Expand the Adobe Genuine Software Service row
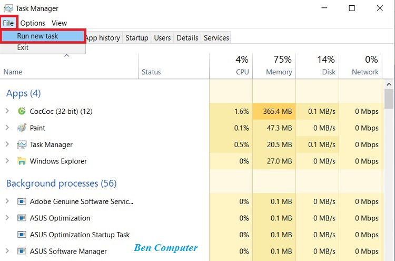 pos(7,201)
